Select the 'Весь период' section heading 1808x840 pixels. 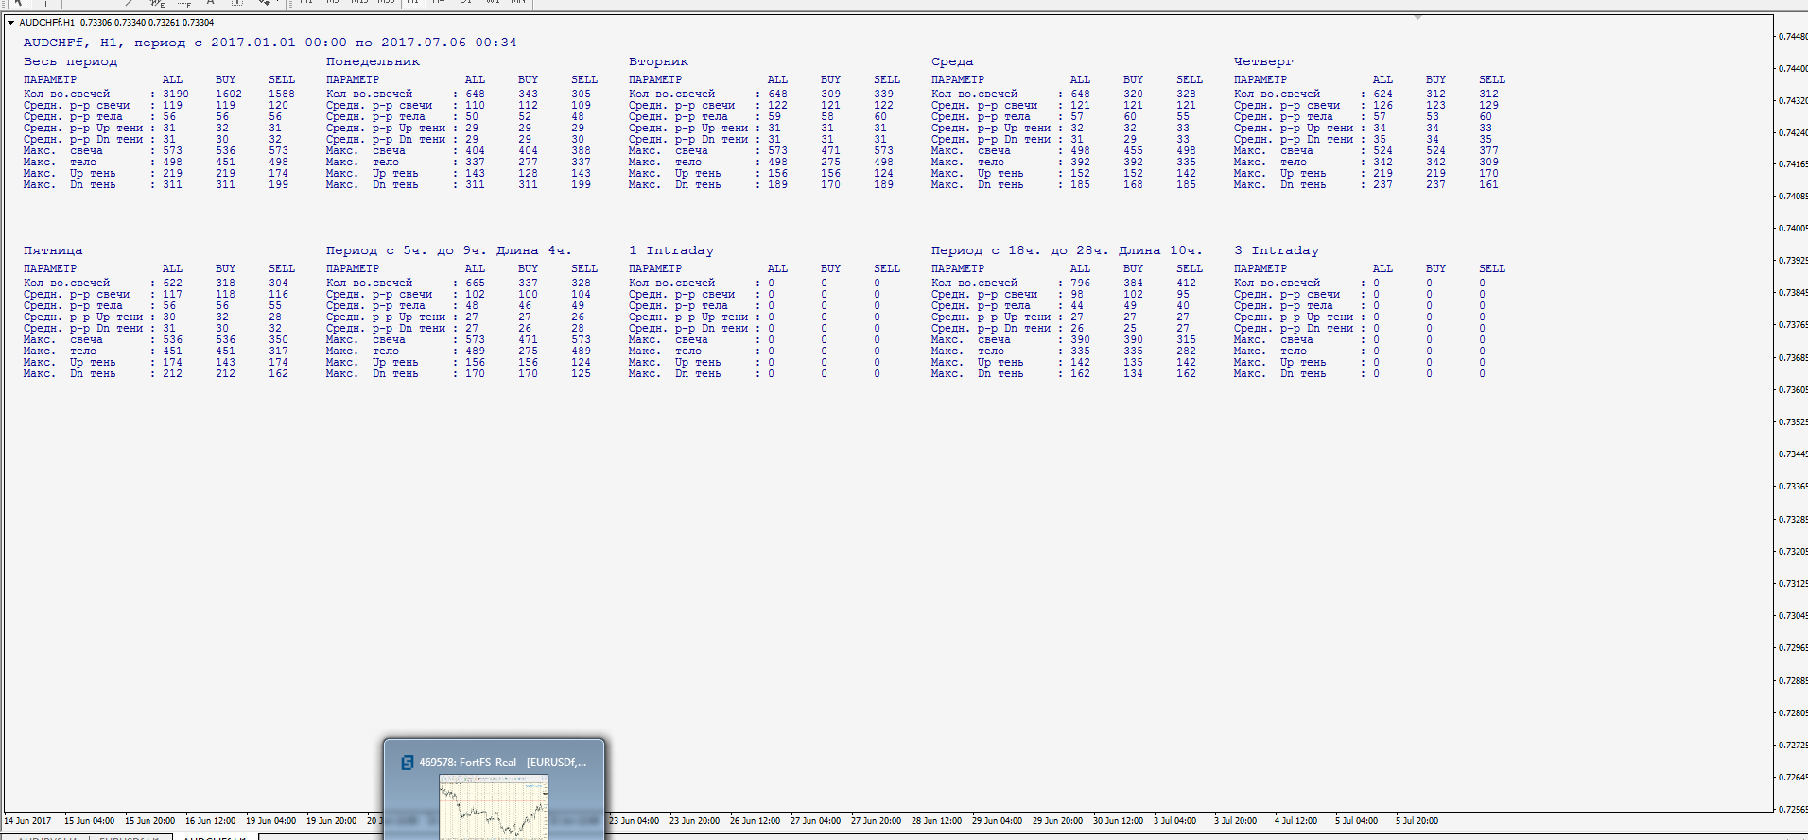point(71,61)
